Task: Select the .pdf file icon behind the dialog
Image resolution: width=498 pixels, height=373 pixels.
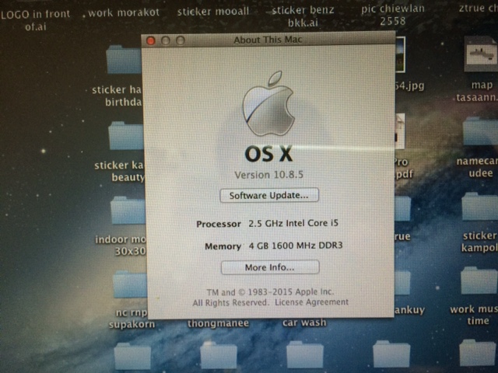Action: pyautogui.click(x=400, y=131)
